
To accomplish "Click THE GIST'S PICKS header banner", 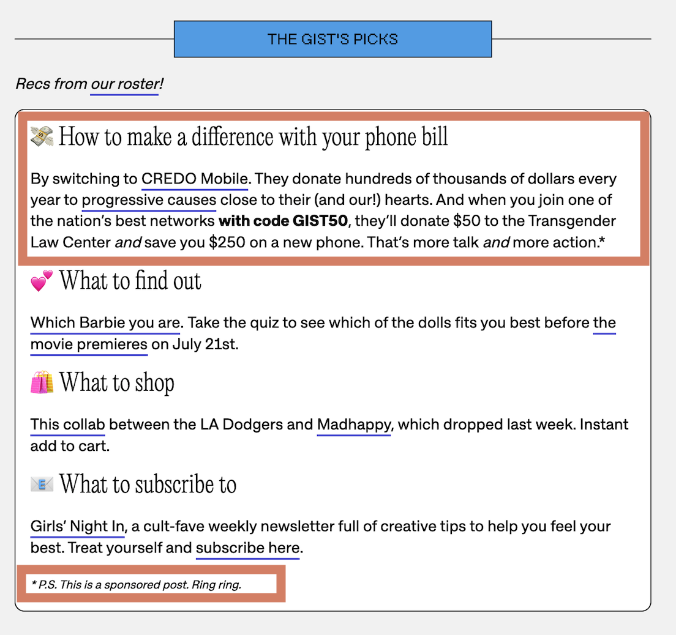I will (x=333, y=39).
